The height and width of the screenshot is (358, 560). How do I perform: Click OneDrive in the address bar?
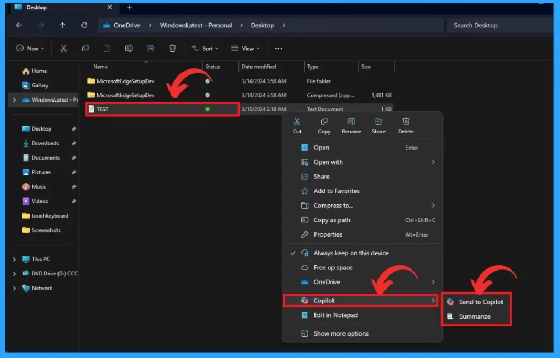click(x=127, y=25)
